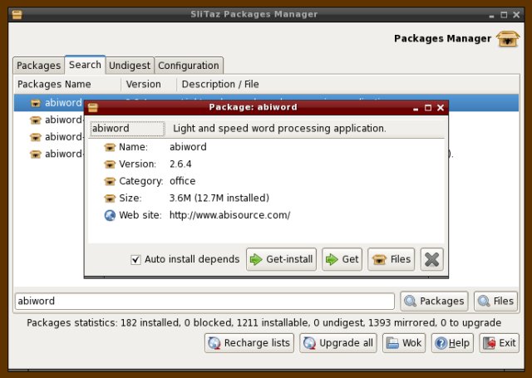
Task: Open the Wok button
Action: (x=404, y=343)
